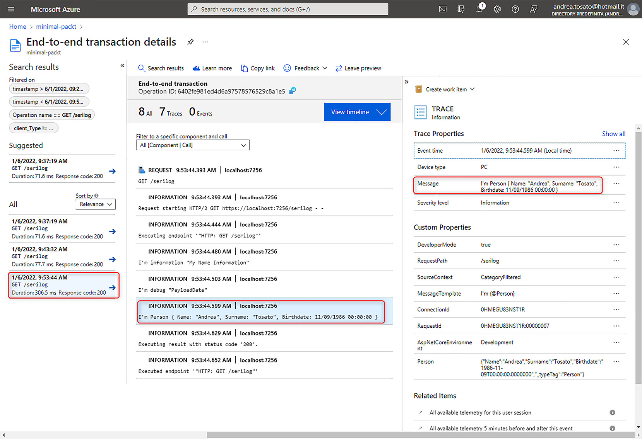Click Copy link in the toolbar
Viewport: 642px width, 439px height.
click(258, 68)
